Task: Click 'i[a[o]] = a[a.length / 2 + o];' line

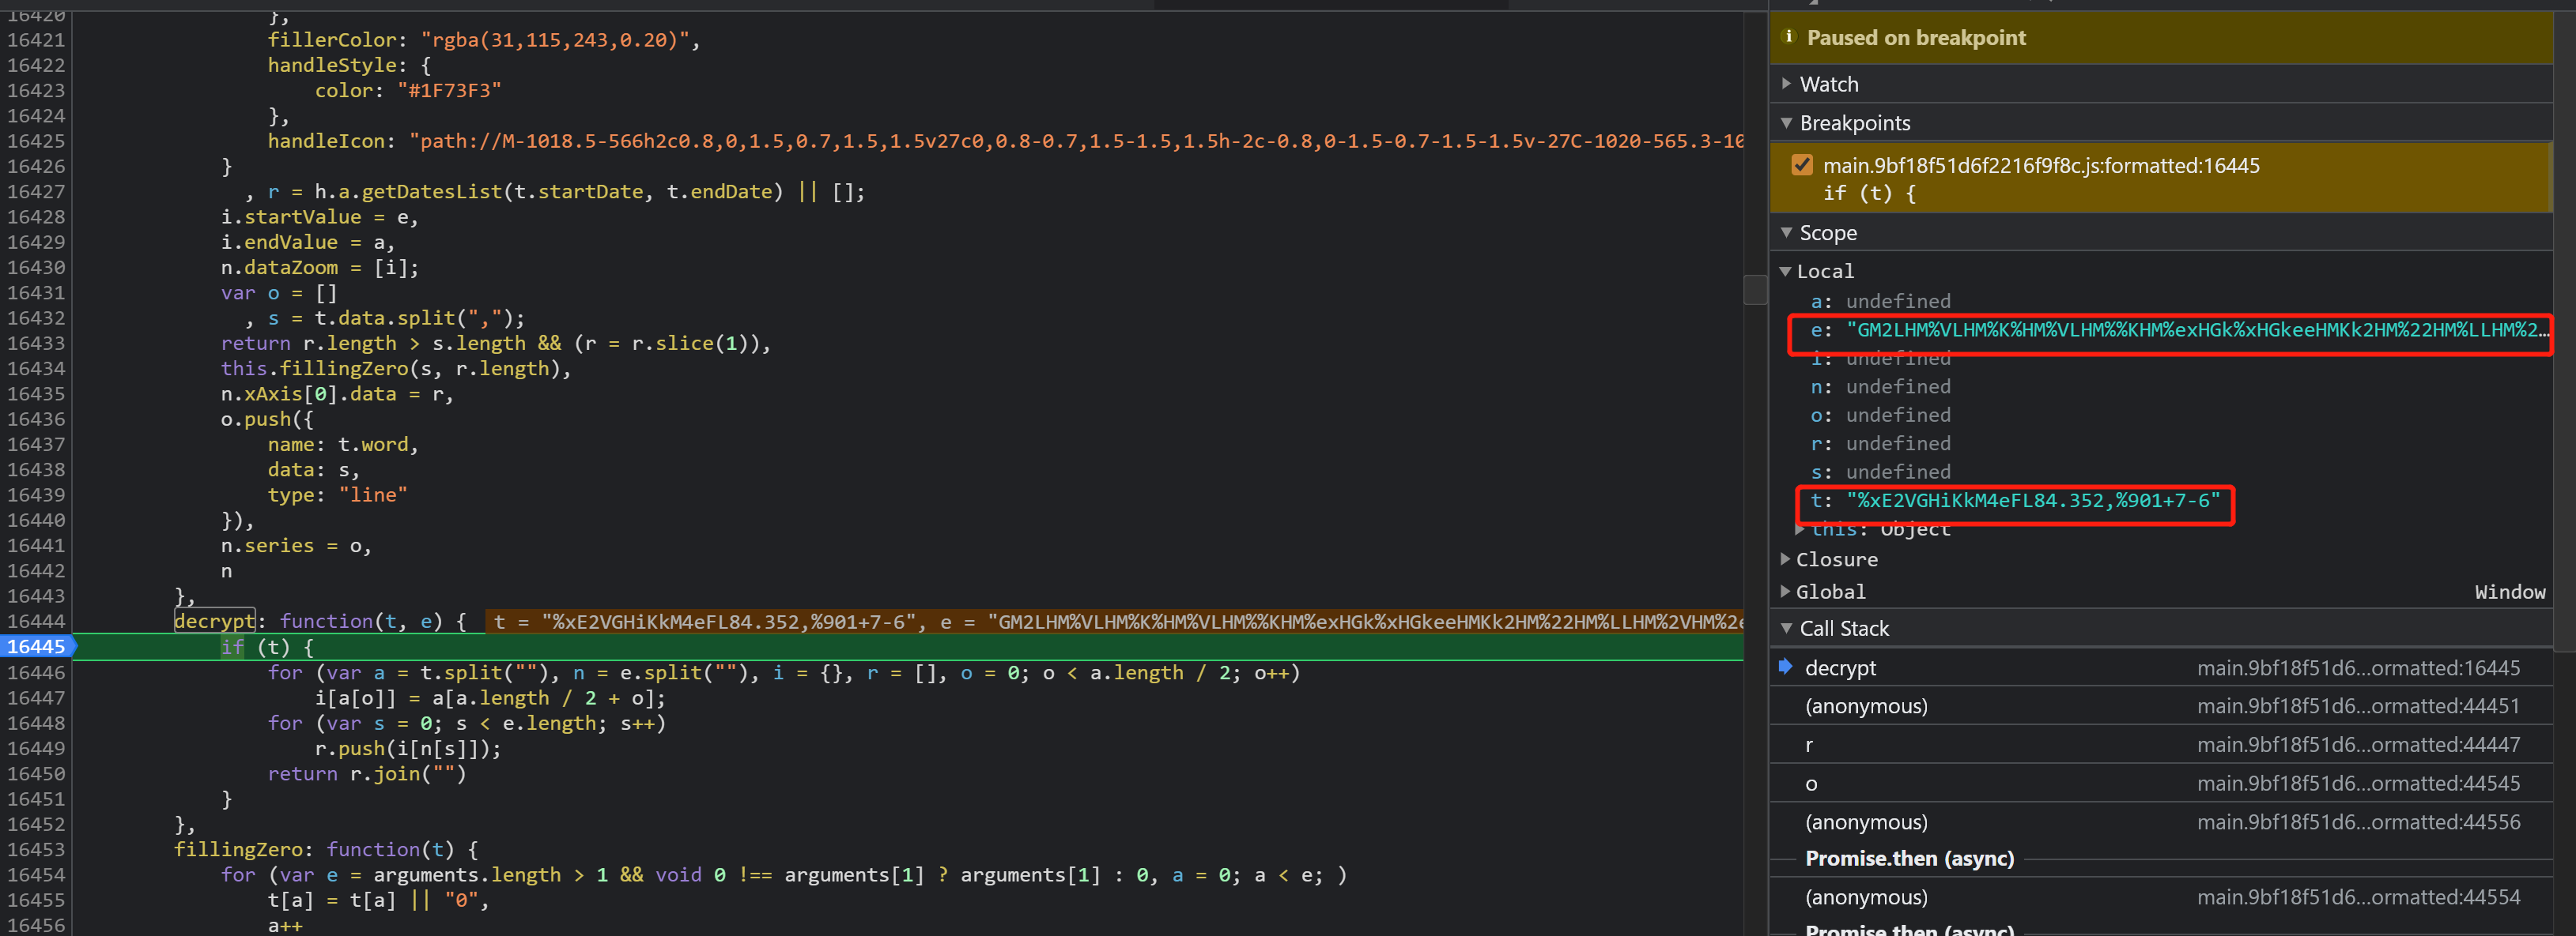Action: 489,697
